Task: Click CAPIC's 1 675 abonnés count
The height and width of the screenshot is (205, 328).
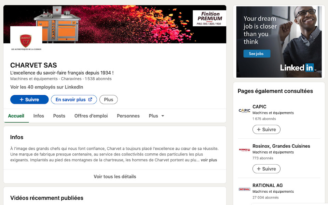Action: (264, 119)
